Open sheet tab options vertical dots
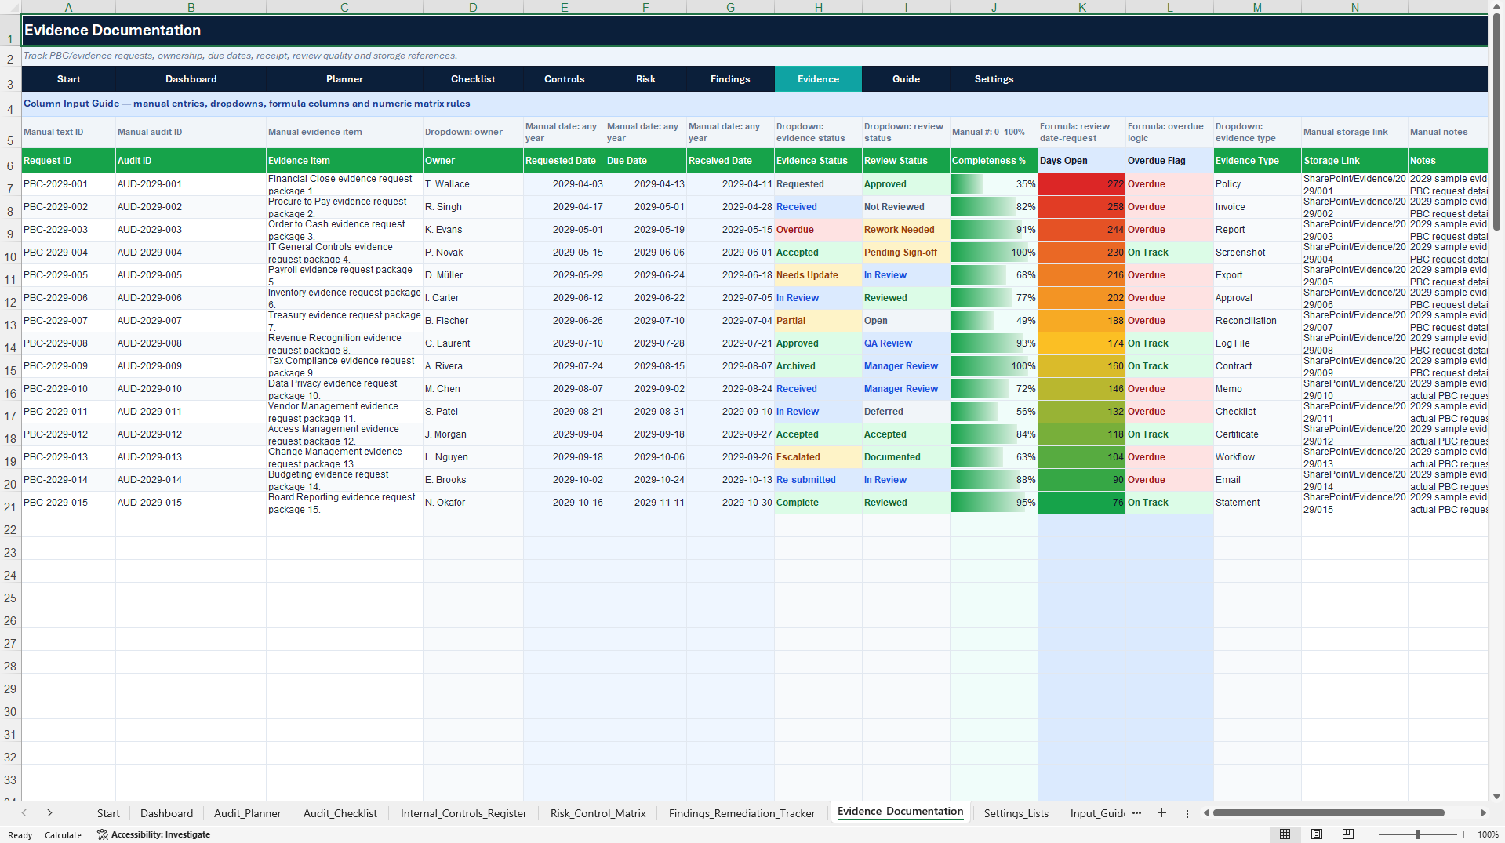 (1187, 813)
